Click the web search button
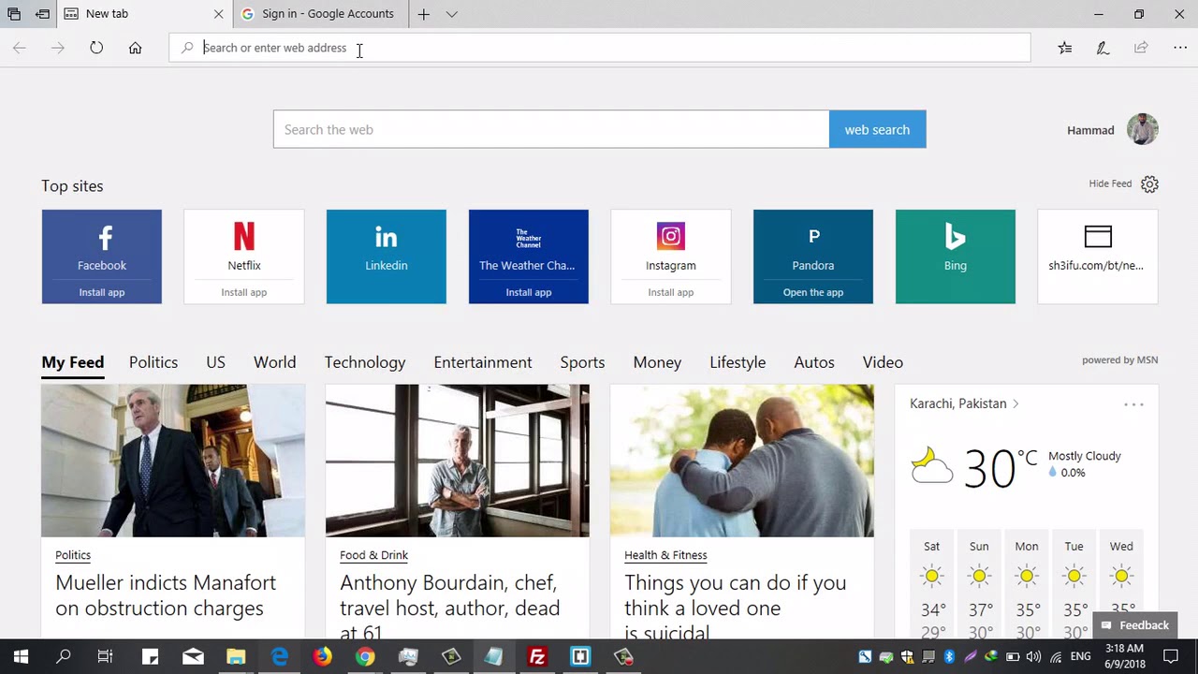1198x674 pixels. tap(877, 129)
